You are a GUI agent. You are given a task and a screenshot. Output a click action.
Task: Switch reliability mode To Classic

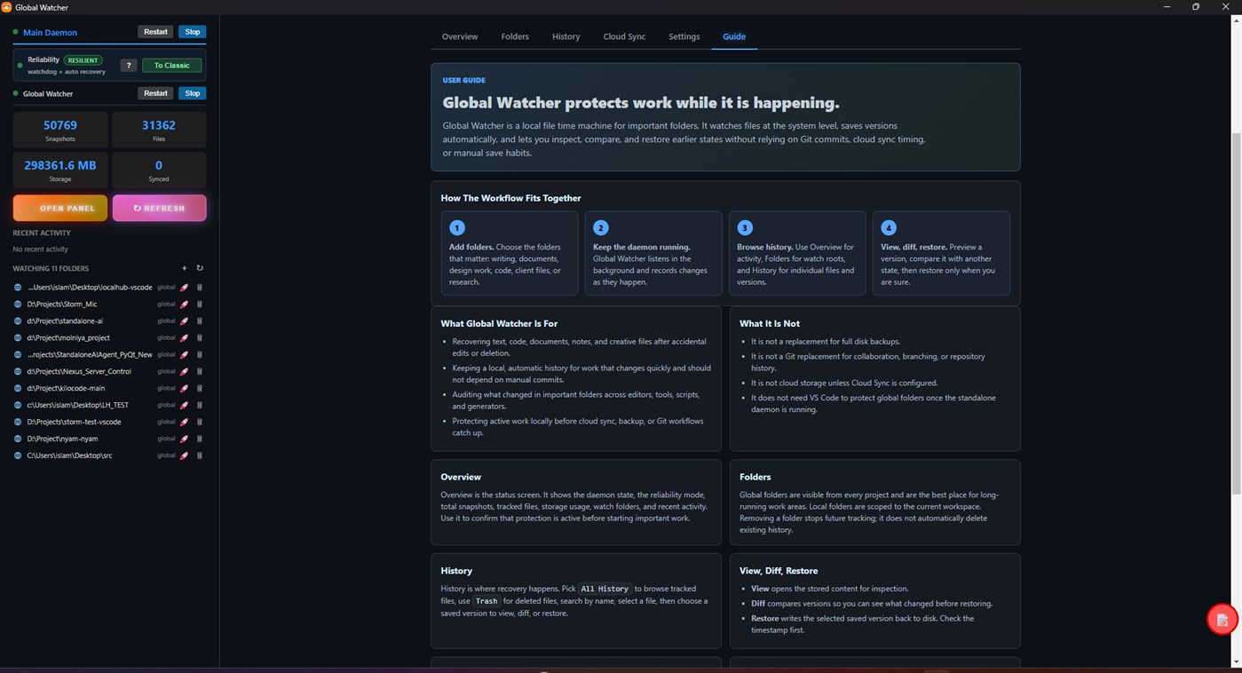click(x=171, y=65)
